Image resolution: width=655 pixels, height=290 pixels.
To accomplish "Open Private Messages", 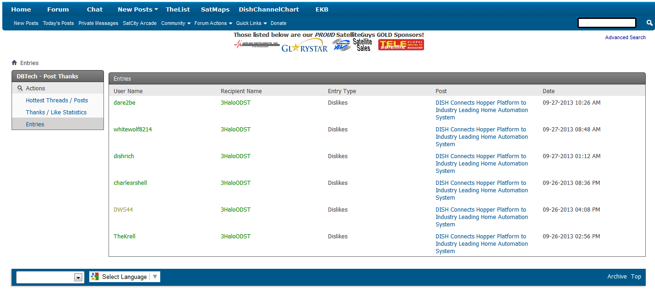I will [x=98, y=23].
